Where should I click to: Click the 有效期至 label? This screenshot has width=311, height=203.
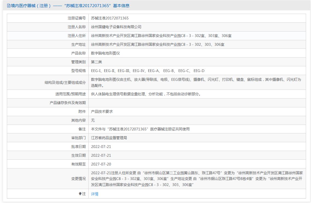[79, 164]
